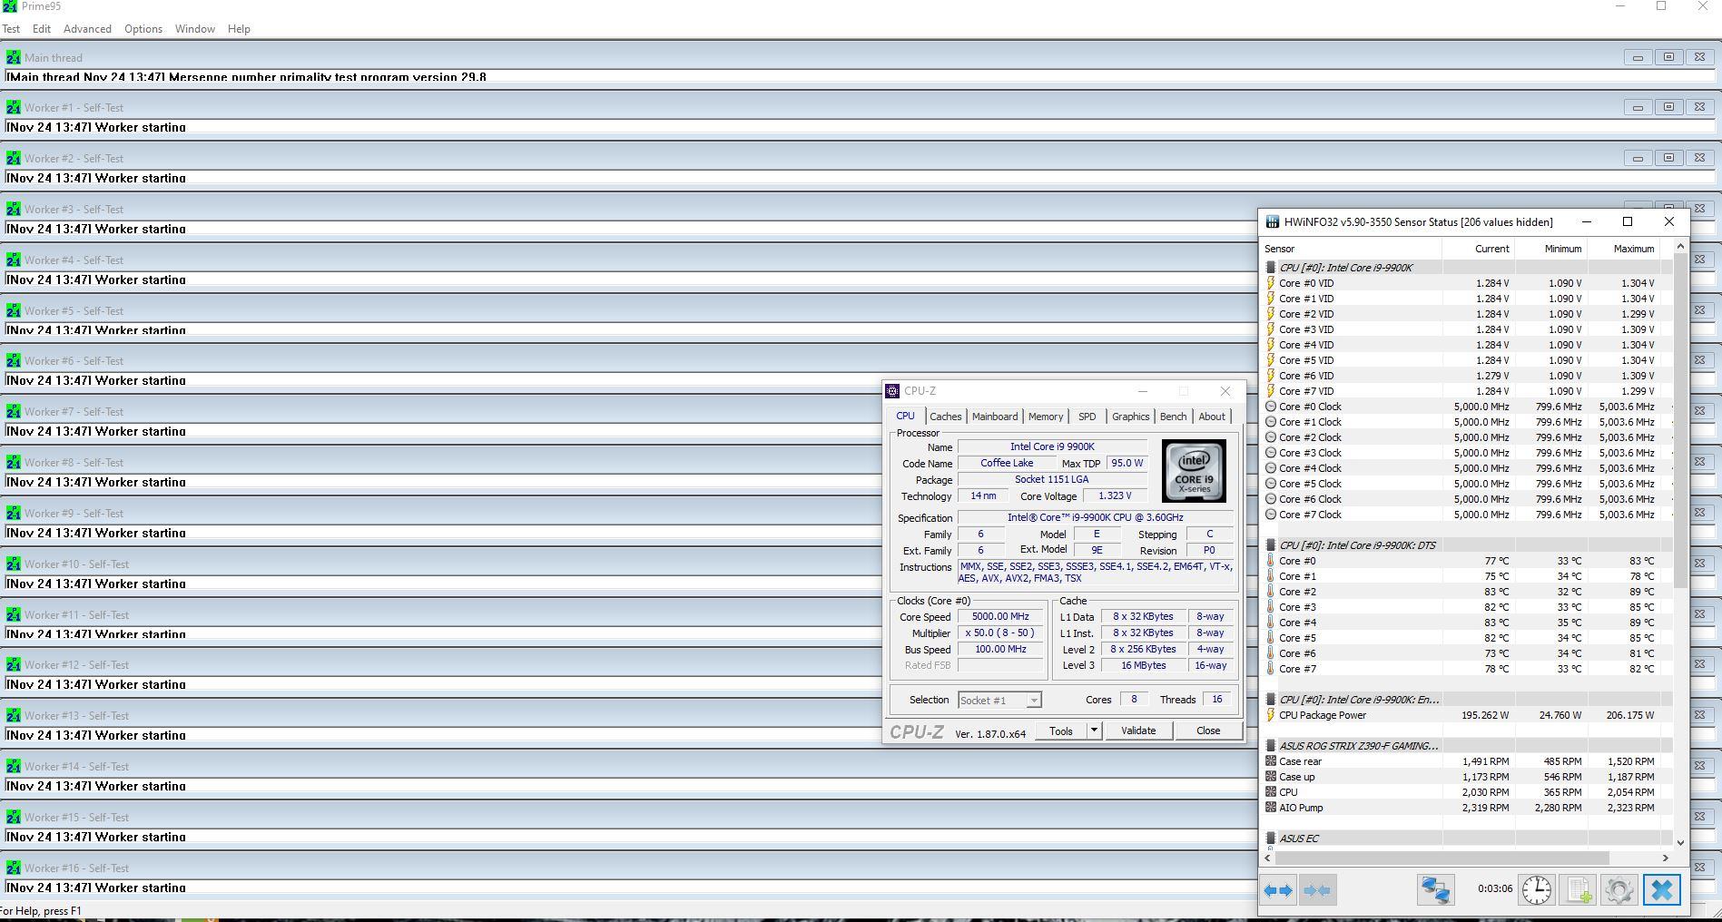Click the Close button in CPU-Z
1722x922 pixels.
tap(1208, 731)
